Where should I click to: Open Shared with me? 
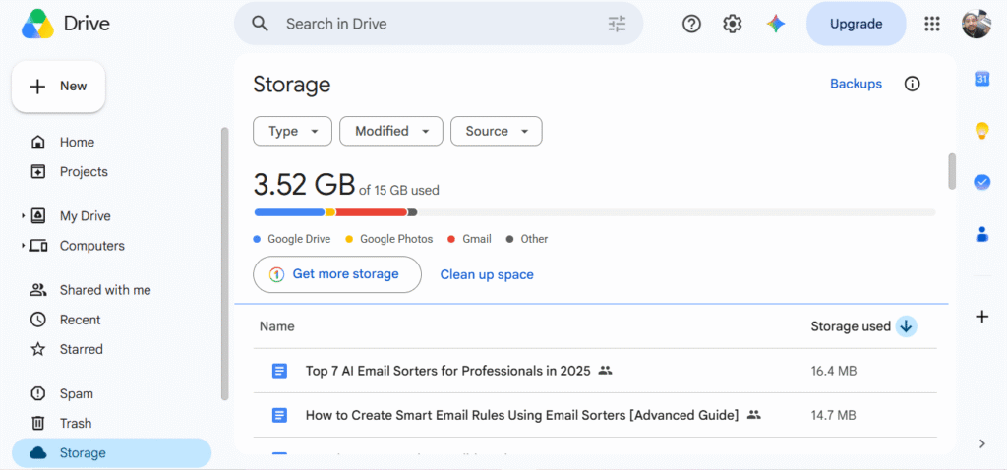click(x=105, y=290)
